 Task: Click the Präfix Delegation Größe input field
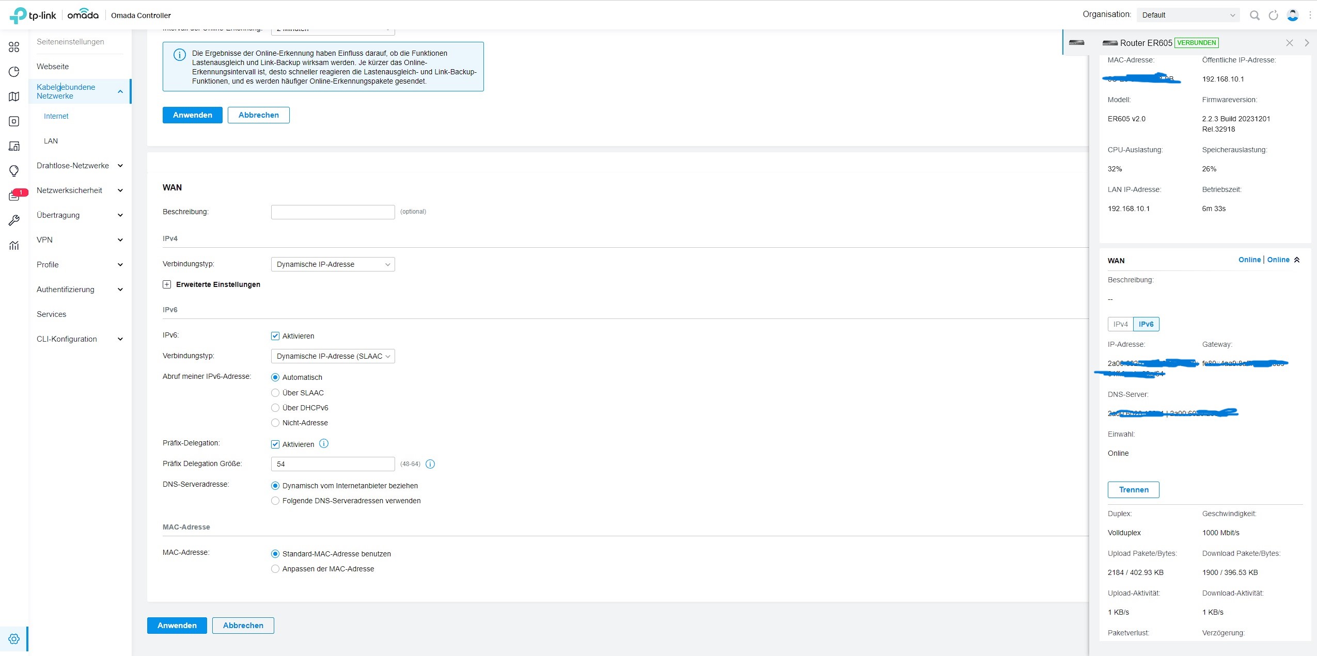click(x=333, y=464)
